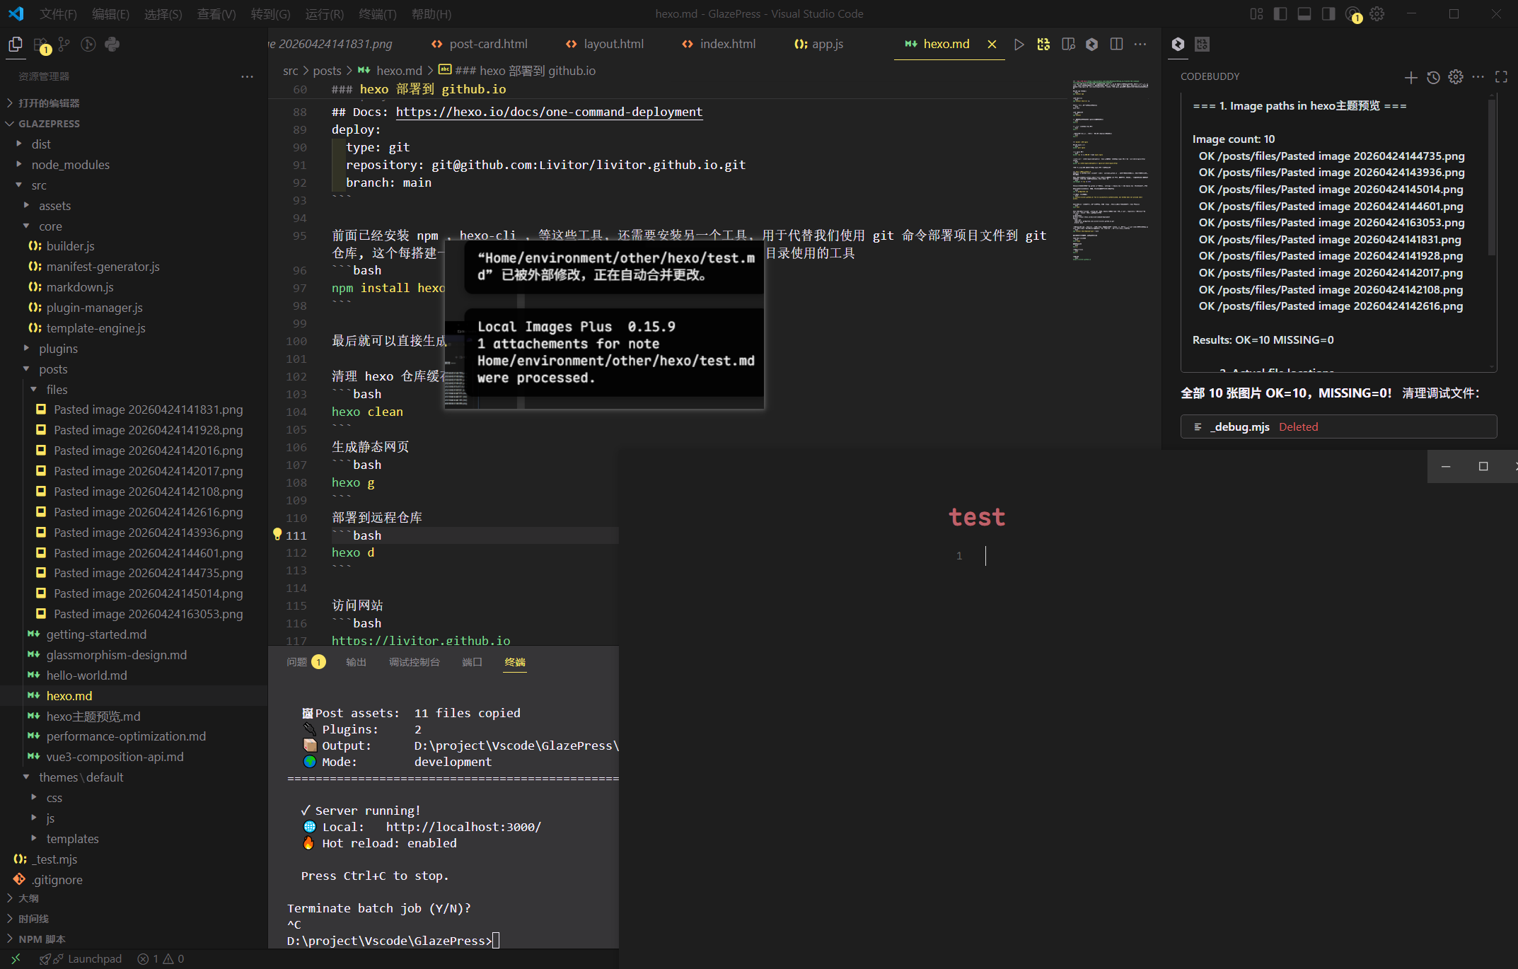Open the hexo.io deployment docs link
Viewport: 1518px width, 969px height.
[549, 112]
